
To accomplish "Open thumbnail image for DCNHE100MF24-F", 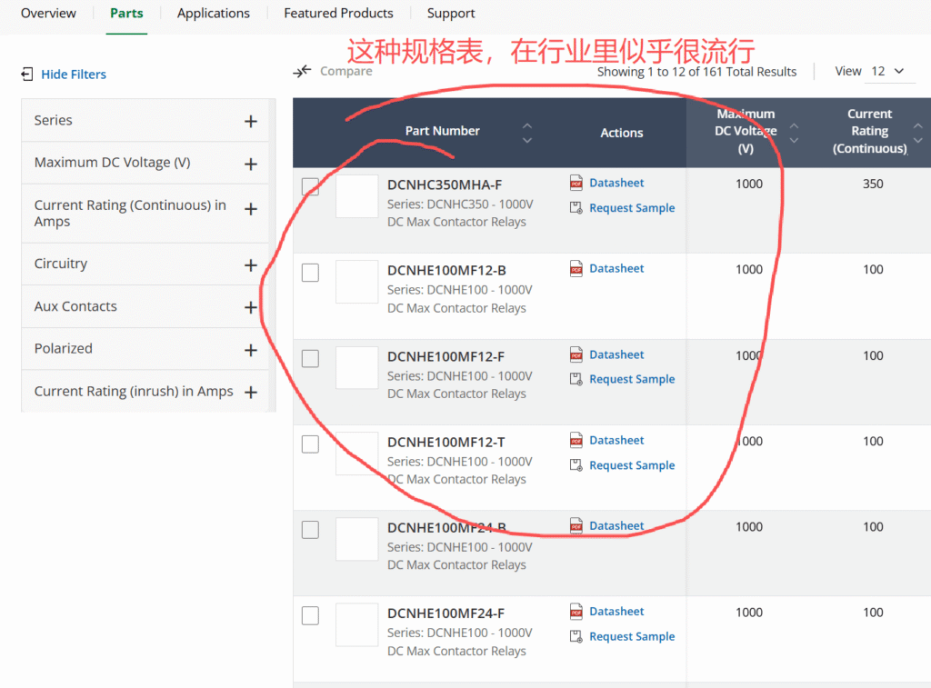I will [356, 624].
